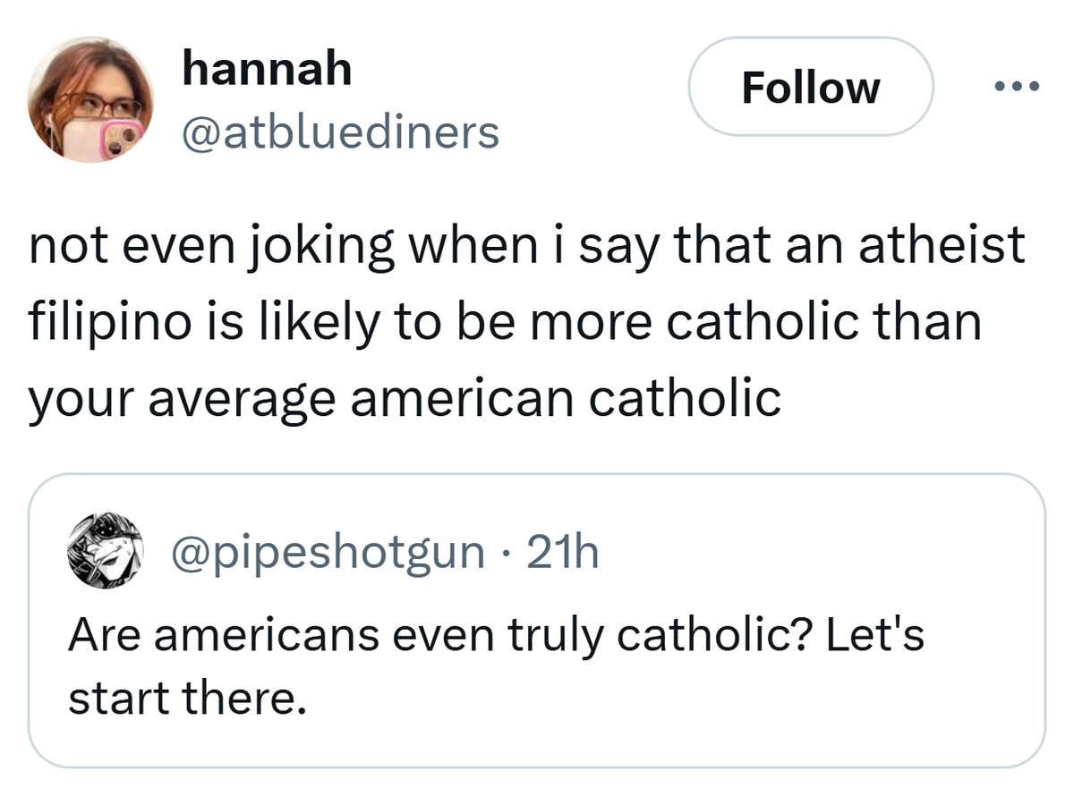Open the @pipeshotgun handle in quoted tweet

click(x=328, y=552)
